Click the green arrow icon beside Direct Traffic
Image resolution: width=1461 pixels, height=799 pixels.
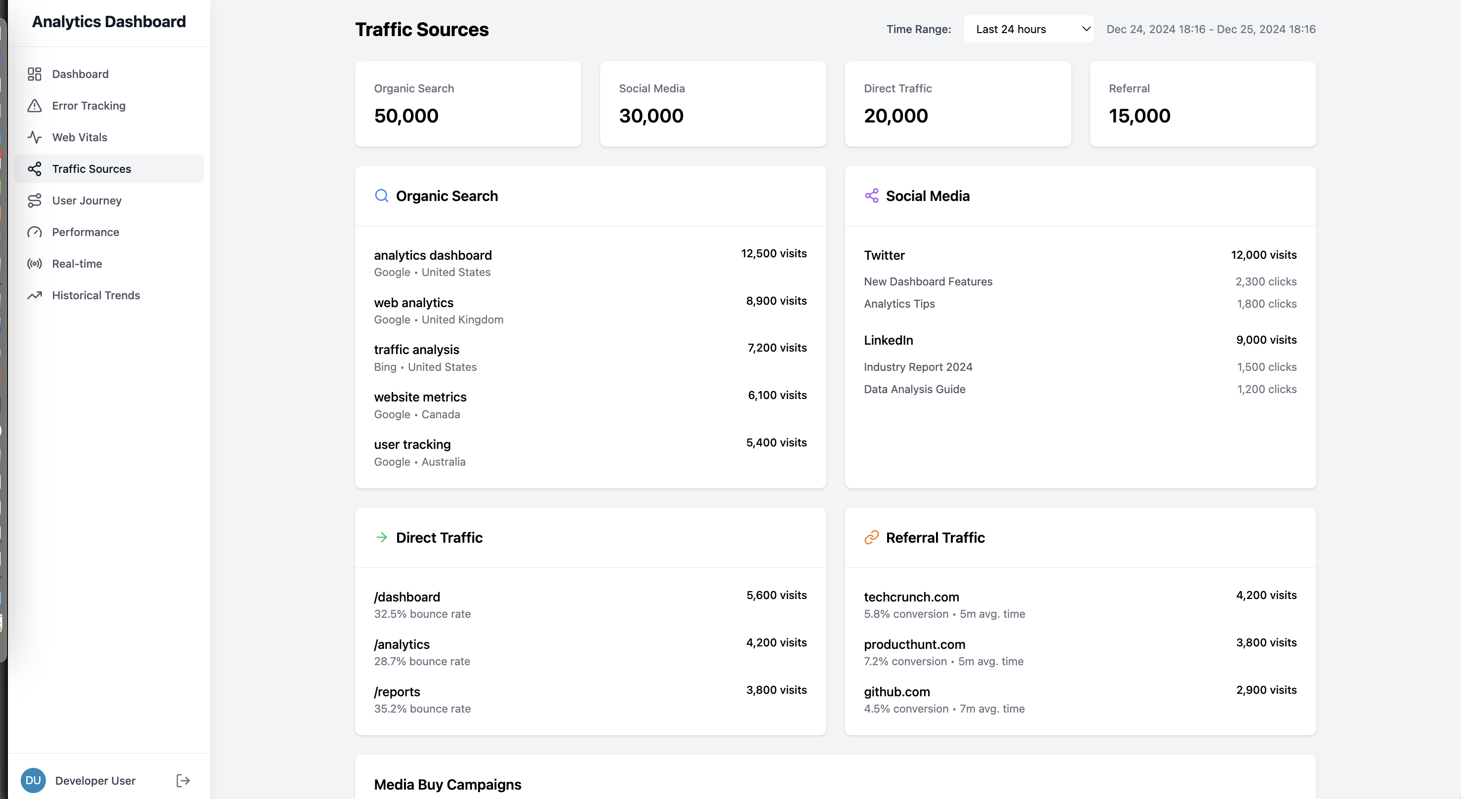382,538
